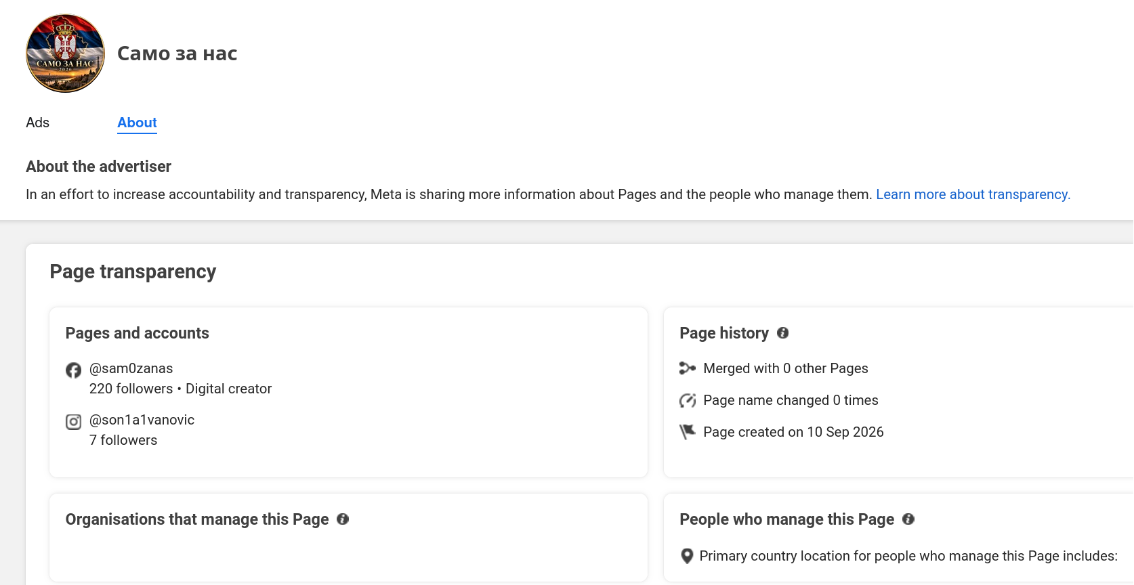1134x585 pixels.
Task: Click the page created flag icon
Action: tap(688, 432)
